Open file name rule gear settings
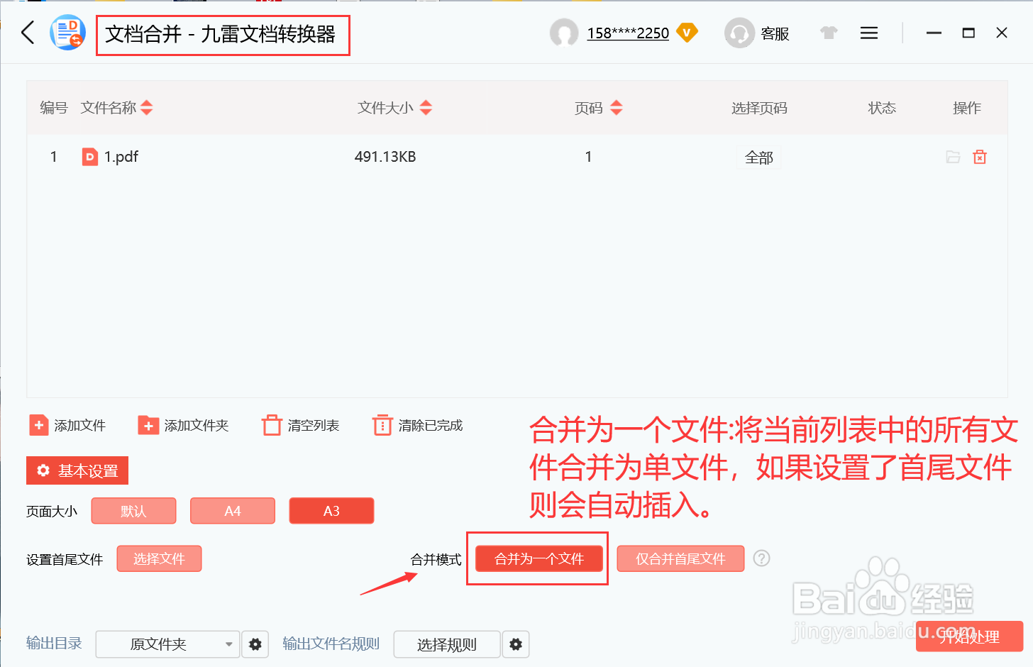 [x=516, y=644]
